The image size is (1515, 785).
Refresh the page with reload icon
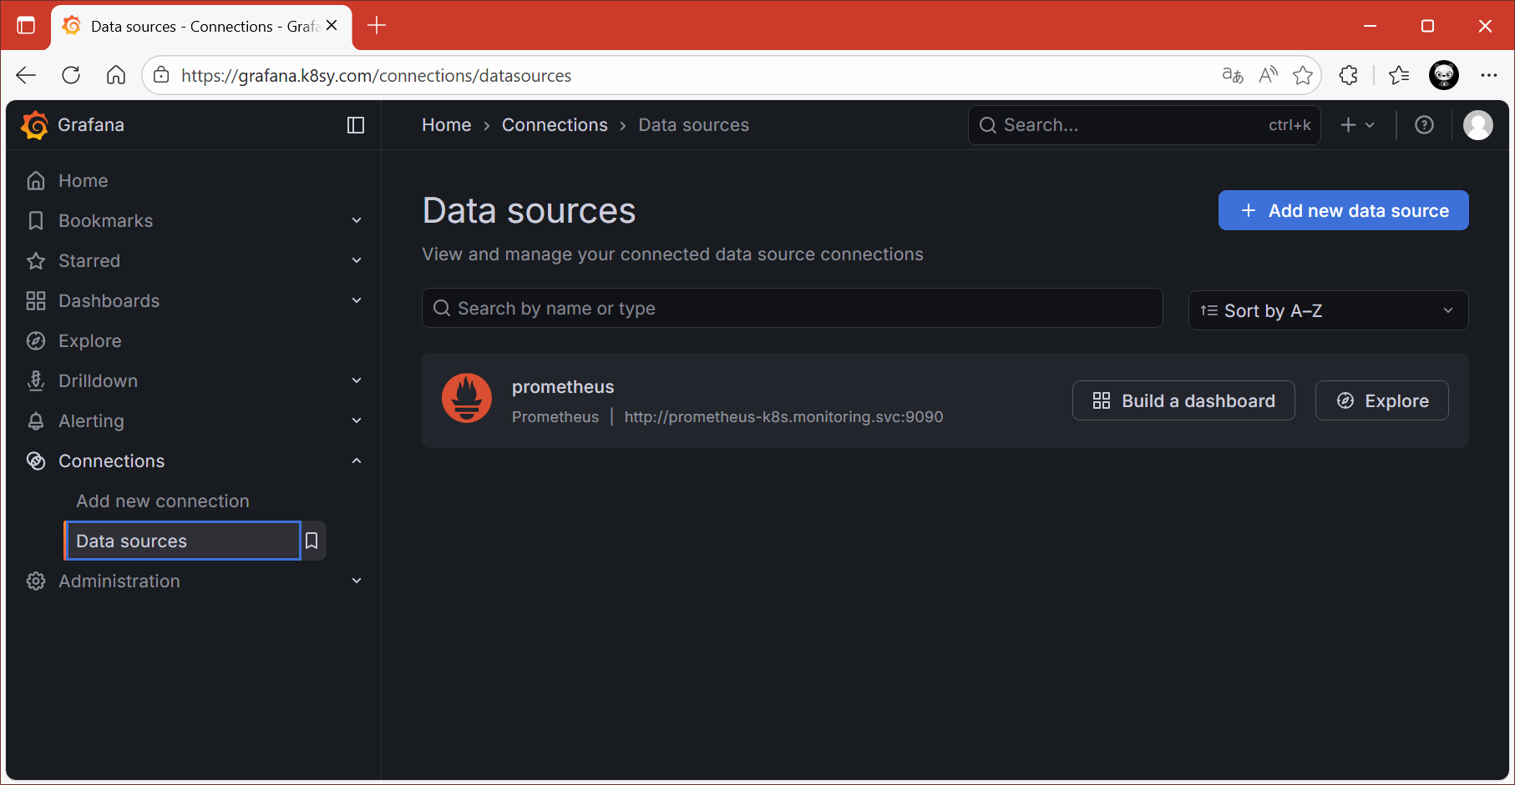[x=71, y=76]
